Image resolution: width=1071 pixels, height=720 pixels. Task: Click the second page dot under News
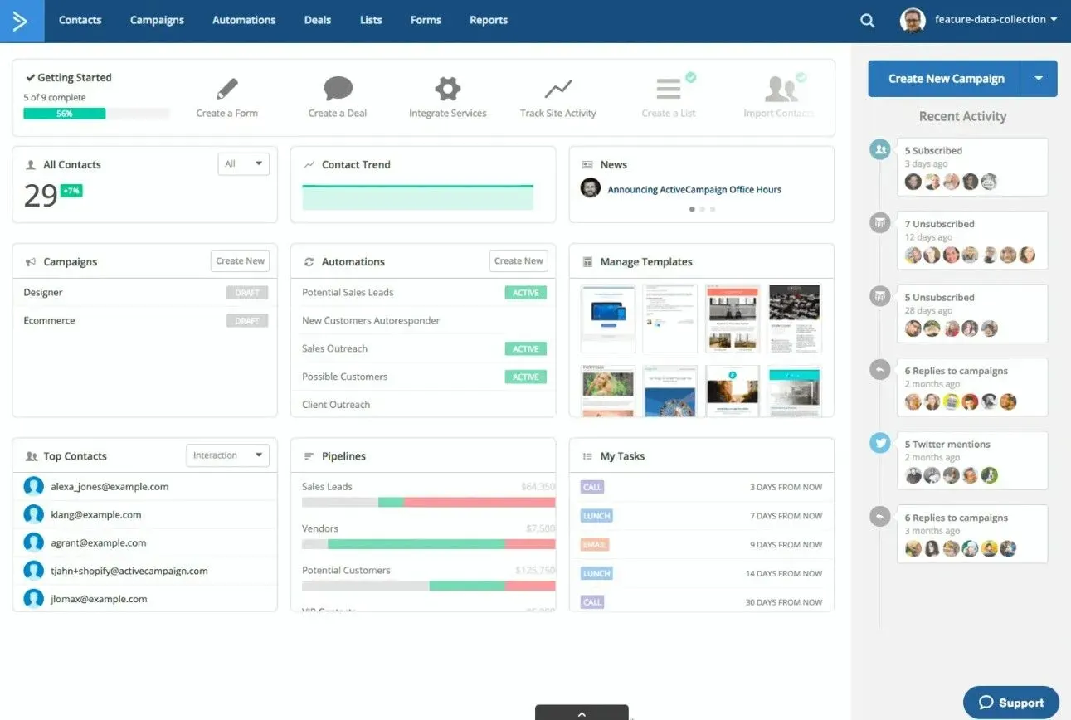(x=701, y=209)
